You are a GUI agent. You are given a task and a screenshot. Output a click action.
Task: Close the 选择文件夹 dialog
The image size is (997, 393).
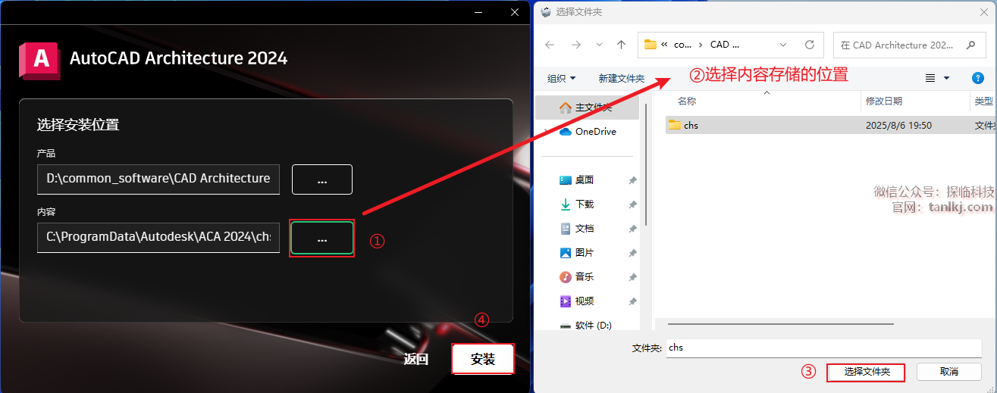[x=983, y=12]
